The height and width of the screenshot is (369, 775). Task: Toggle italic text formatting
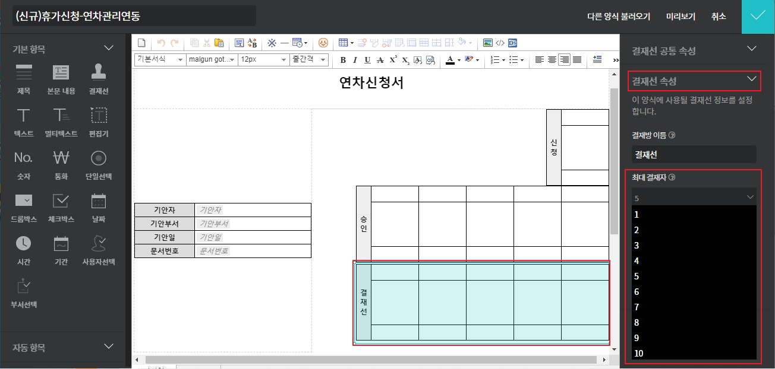point(355,60)
